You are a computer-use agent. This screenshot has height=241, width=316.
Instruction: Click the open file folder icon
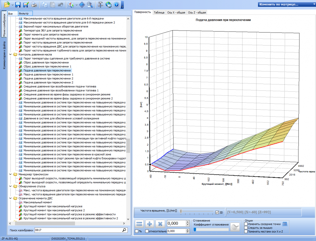[x=7, y=5]
